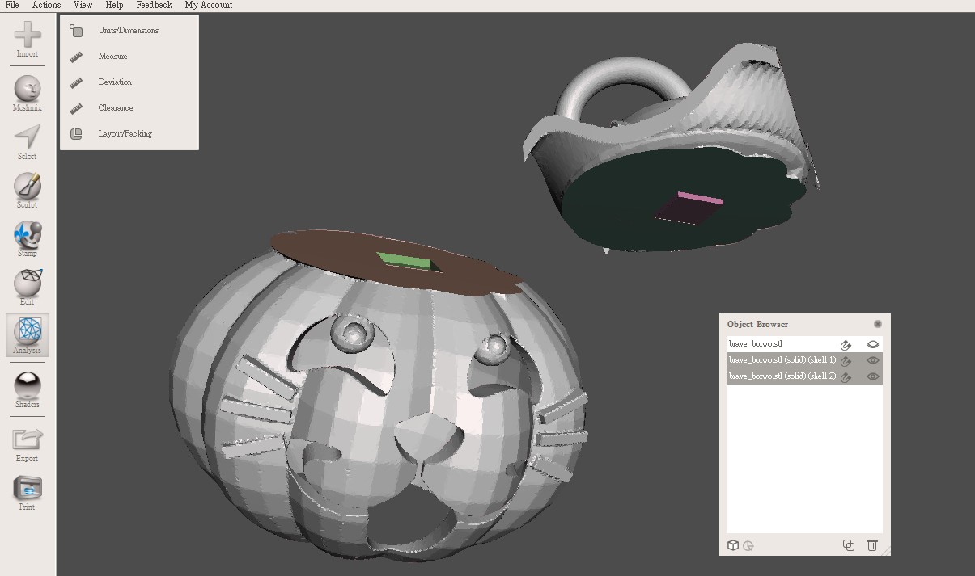The width and height of the screenshot is (975, 576).
Task: Choose Units/Dimensions in the Analysis list
Action: (x=129, y=31)
